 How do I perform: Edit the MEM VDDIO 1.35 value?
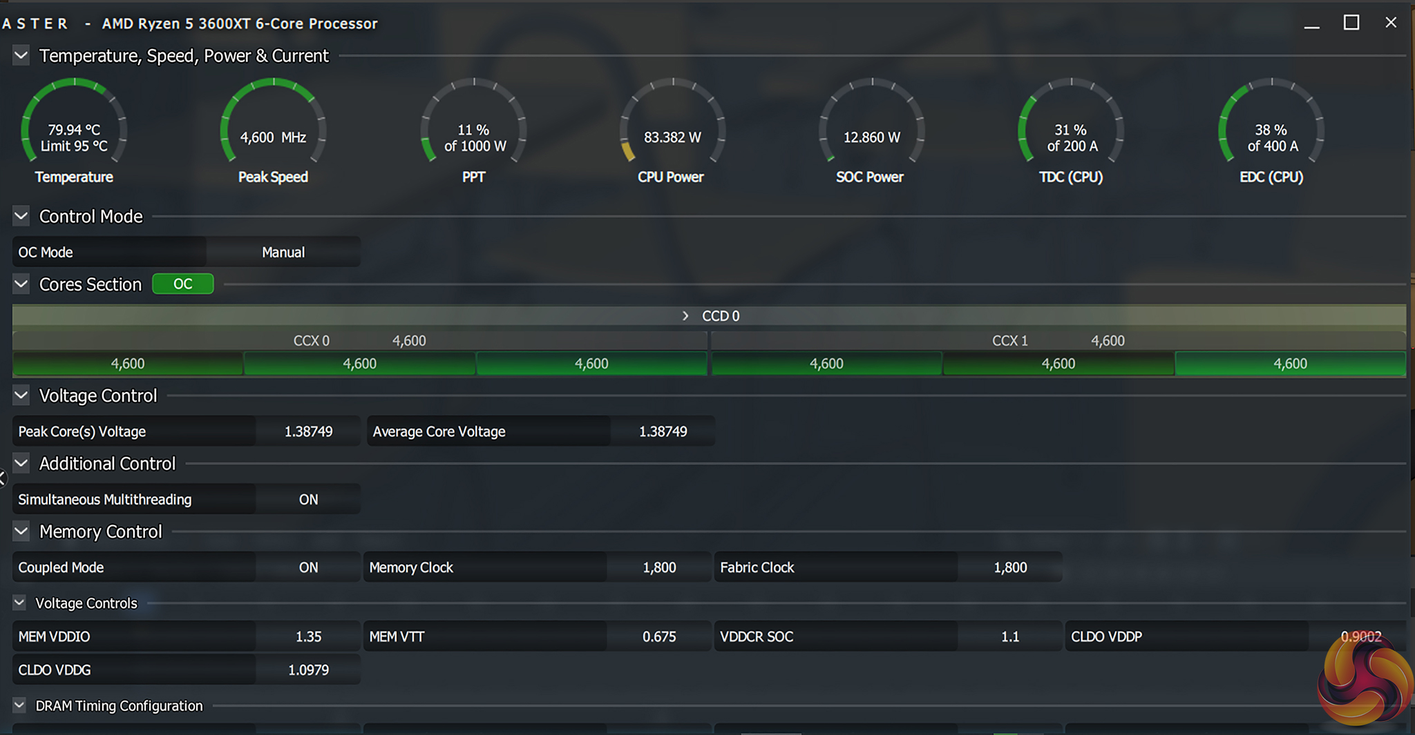[308, 636]
